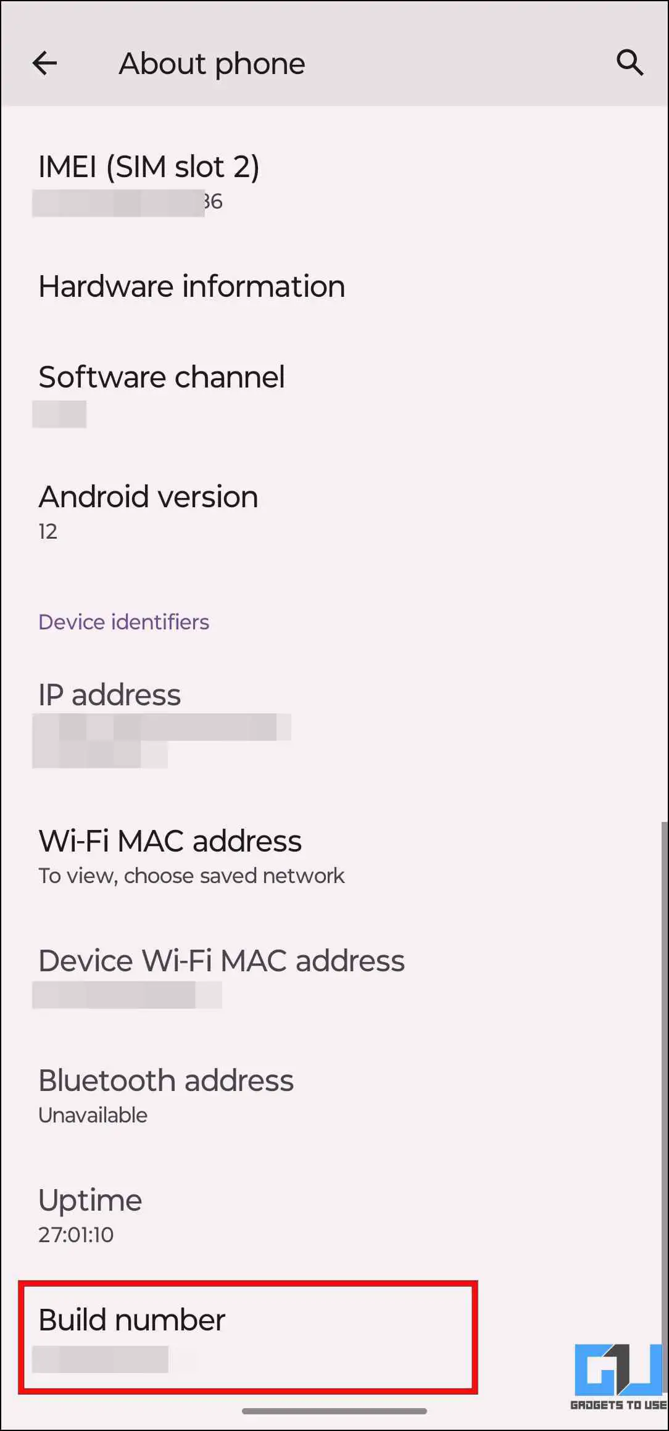This screenshot has height=1431, width=669.
Task: Tap the Android version label
Action: click(148, 497)
